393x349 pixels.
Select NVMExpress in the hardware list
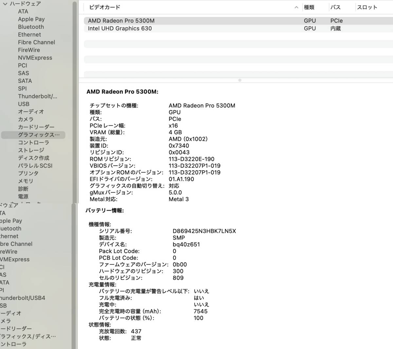(x=35, y=58)
